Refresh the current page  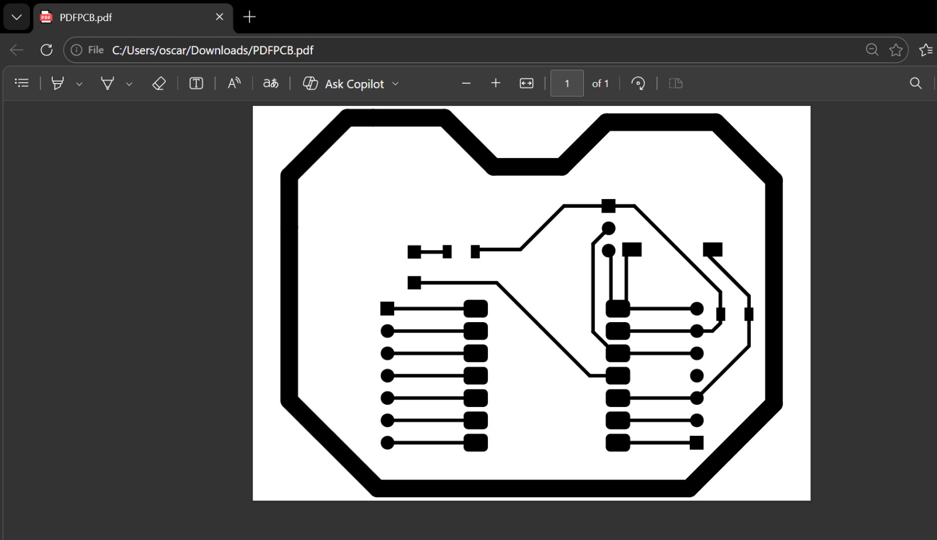pos(46,50)
